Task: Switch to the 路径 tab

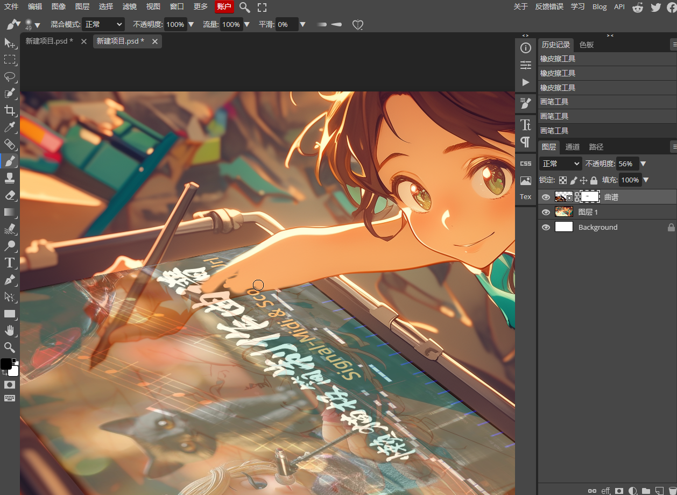Action: pos(596,147)
